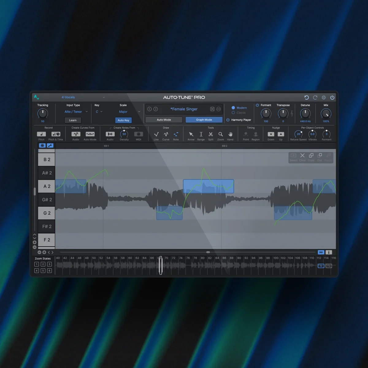
Task: Click the Clear X icon
Action: pyautogui.click(x=302, y=155)
